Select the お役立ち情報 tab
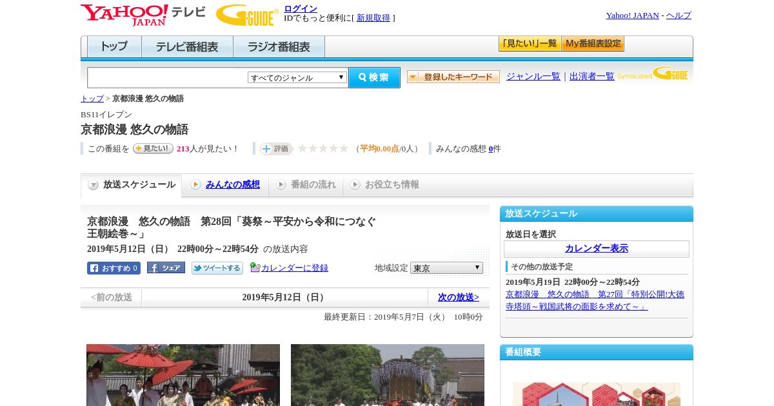Screen dimensions: 774x406 pyautogui.click(x=384, y=185)
